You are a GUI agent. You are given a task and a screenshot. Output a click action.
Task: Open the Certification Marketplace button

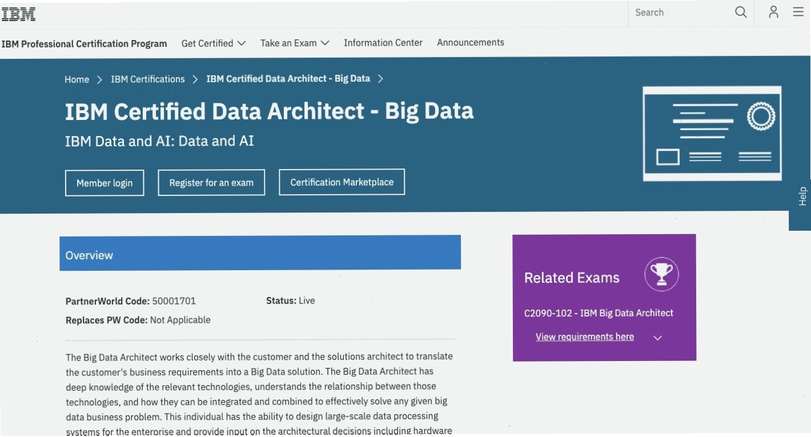(342, 182)
